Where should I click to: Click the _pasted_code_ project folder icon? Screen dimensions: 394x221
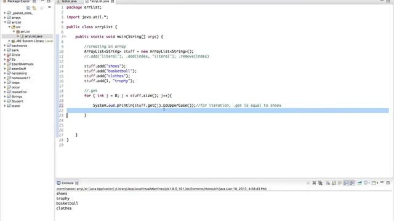tap(9, 13)
